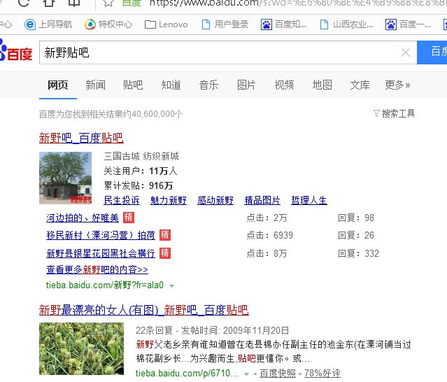Open the 感动新野 link
This screenshot has height=382, width=447.
215,200
